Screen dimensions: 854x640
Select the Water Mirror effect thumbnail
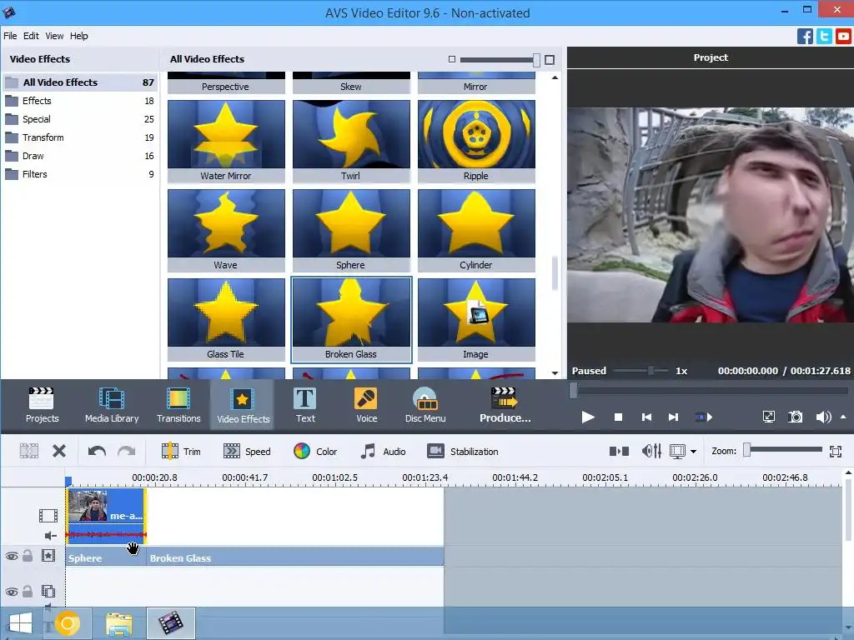click(226, 141)
